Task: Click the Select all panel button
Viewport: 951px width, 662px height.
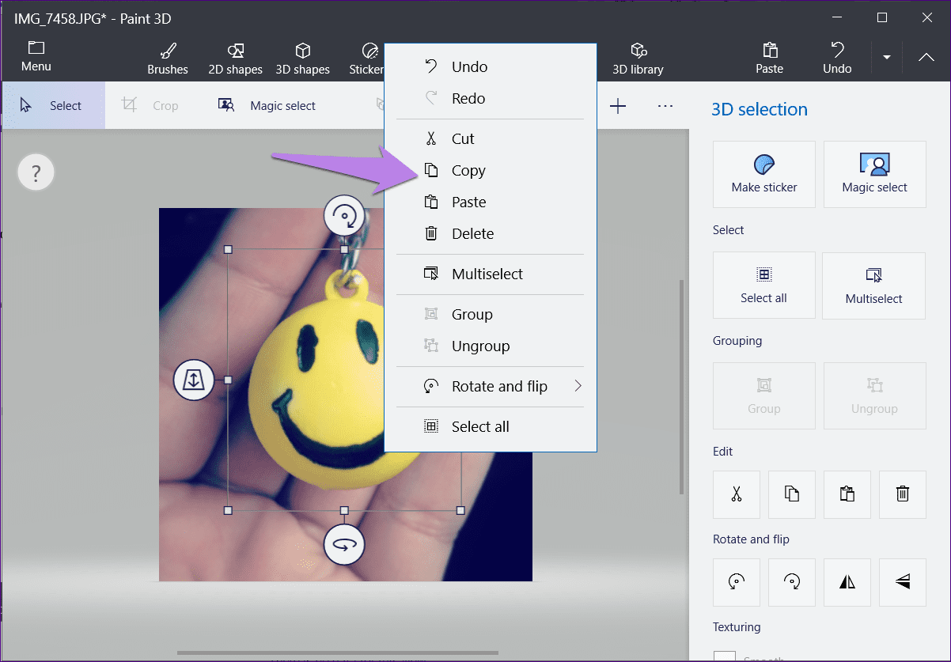Action: 763,286
